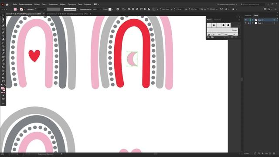Open the Brushes panel options menu
This screenshot has width=279, height=157.
pyautogui.click(x=239, y=20)
